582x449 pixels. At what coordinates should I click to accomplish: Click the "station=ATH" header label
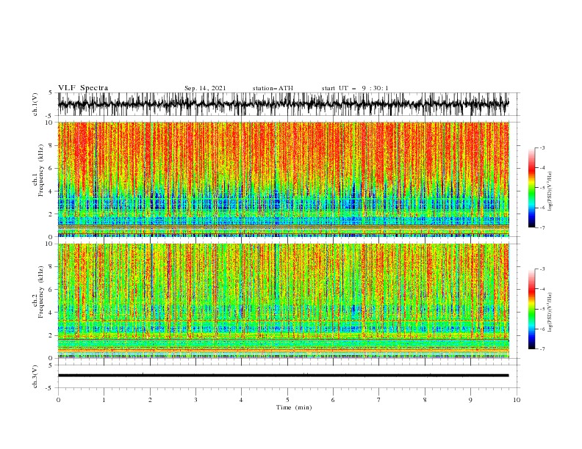pos(273,88)
